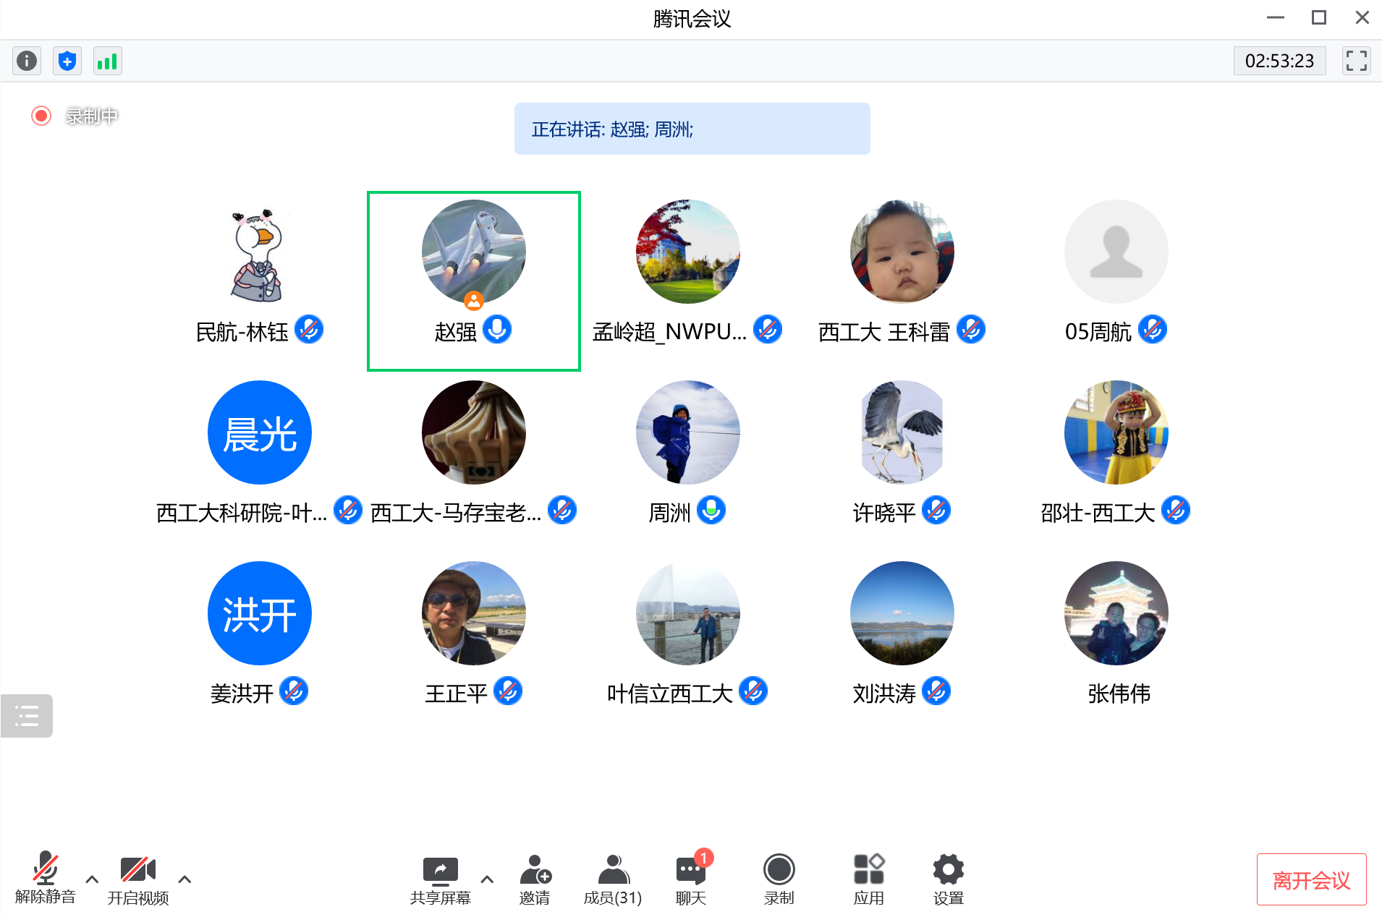Click muted mic icon beside 西工大-马存宝老
The height and width of the screenshot is (917, 1382).
pyautogui.click(x=562, y=511)
